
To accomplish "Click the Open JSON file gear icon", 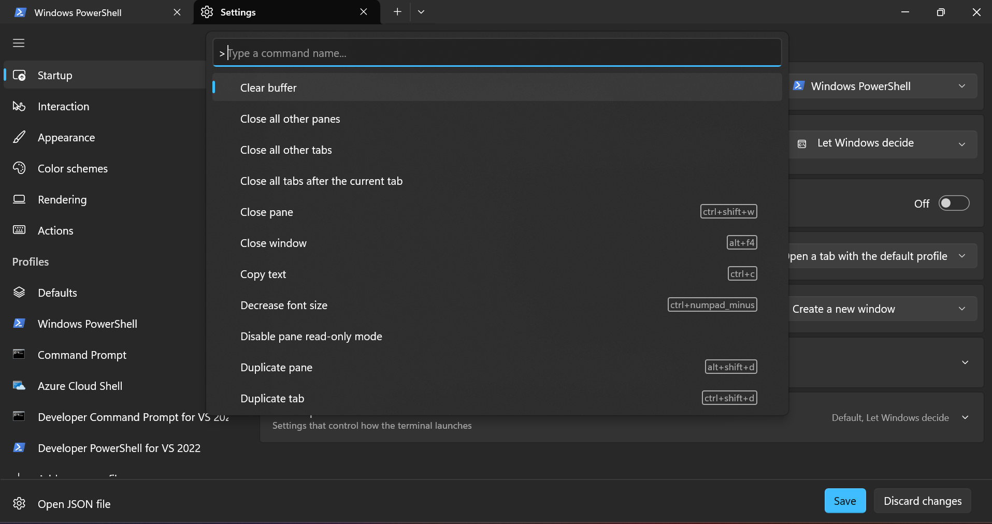I will (x=19, y=504).
